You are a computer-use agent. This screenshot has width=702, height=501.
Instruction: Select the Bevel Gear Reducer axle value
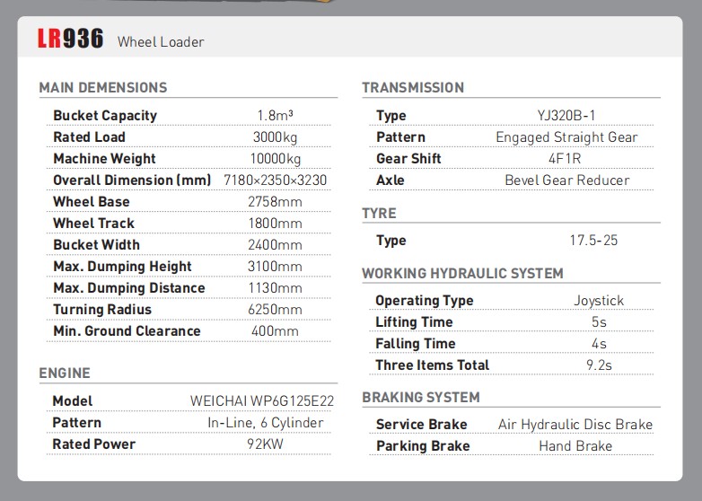[566, 180]
